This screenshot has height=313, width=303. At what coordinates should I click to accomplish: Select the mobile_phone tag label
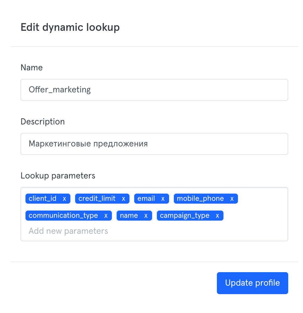pos(200,199)
